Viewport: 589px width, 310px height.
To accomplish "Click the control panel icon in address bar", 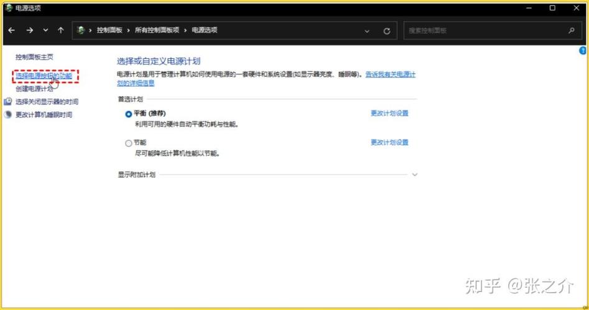I will [80, 30].
